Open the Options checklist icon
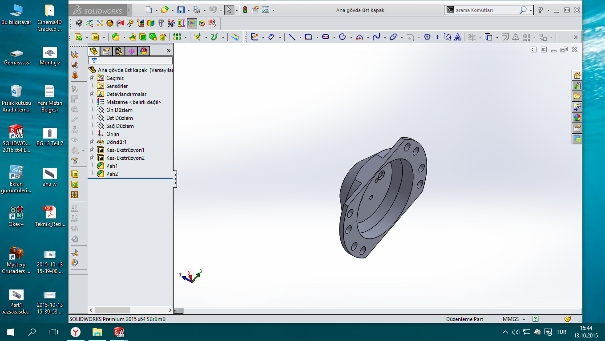This screenshot has height=341, width=605. (x=266, y=10)
